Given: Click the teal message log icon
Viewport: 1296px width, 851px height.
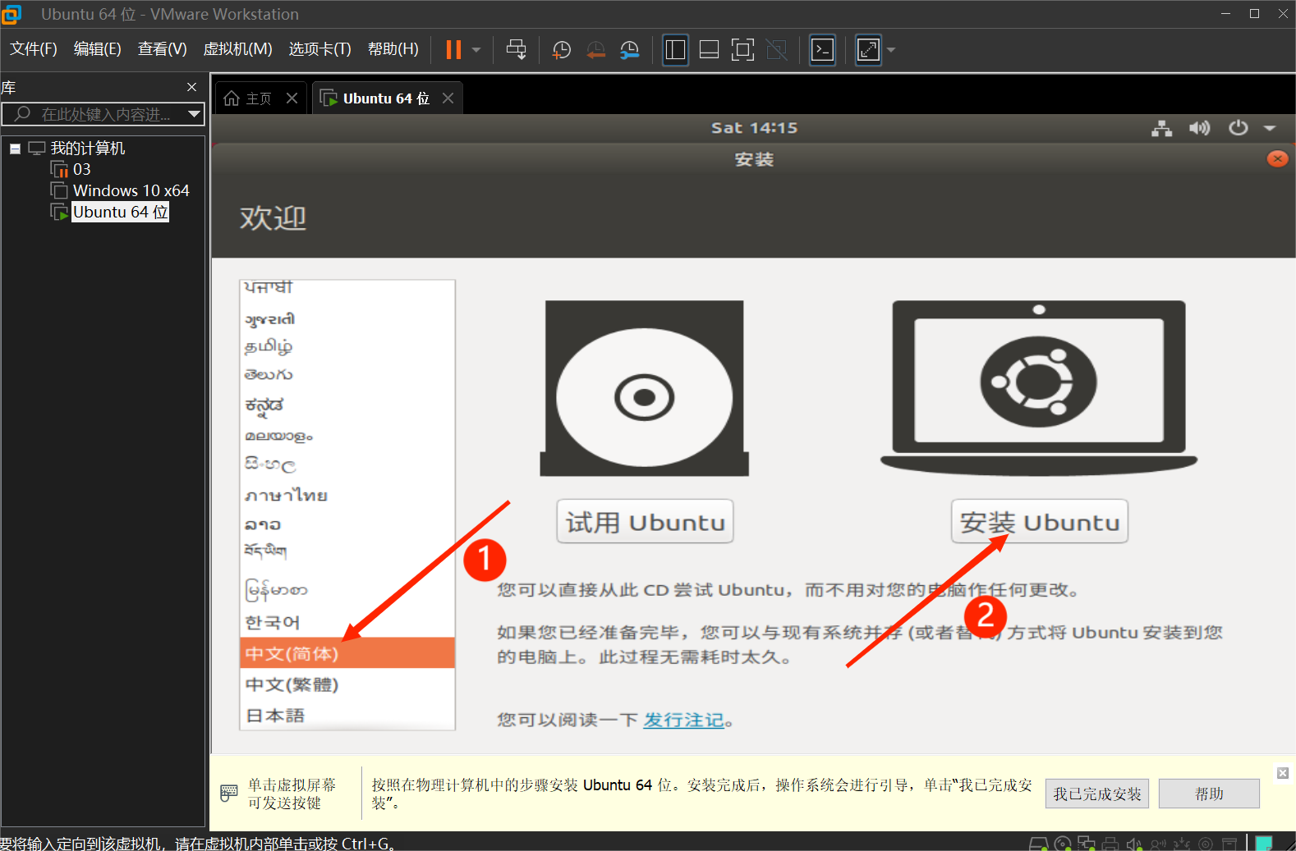Looking at the screenshot, I should click(1264, 844).
